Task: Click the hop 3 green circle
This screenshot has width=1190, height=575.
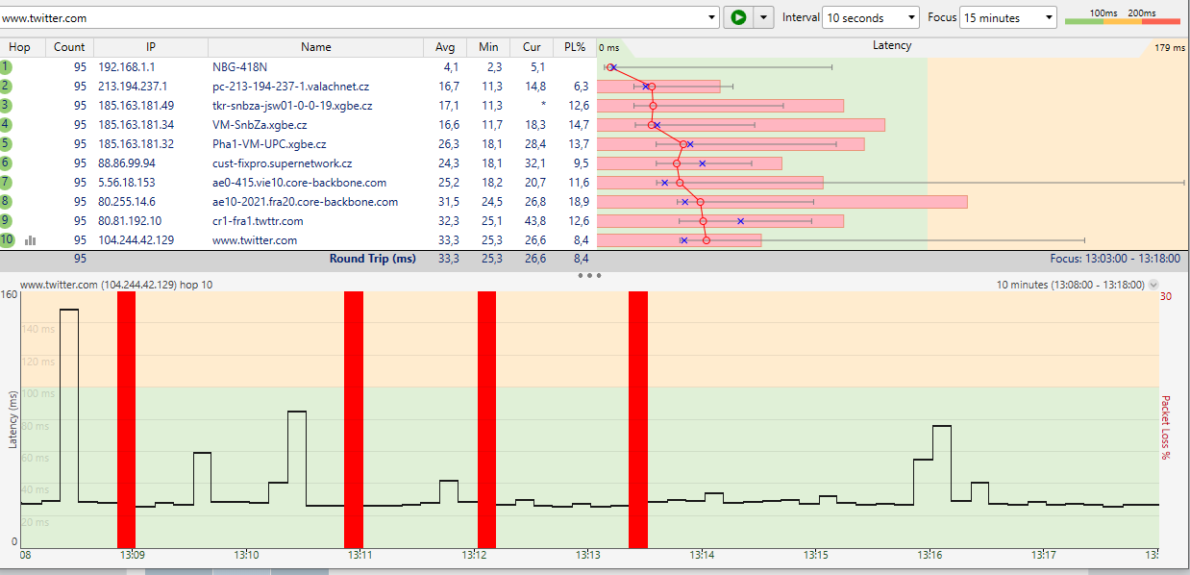Action: tap(6, 106)
